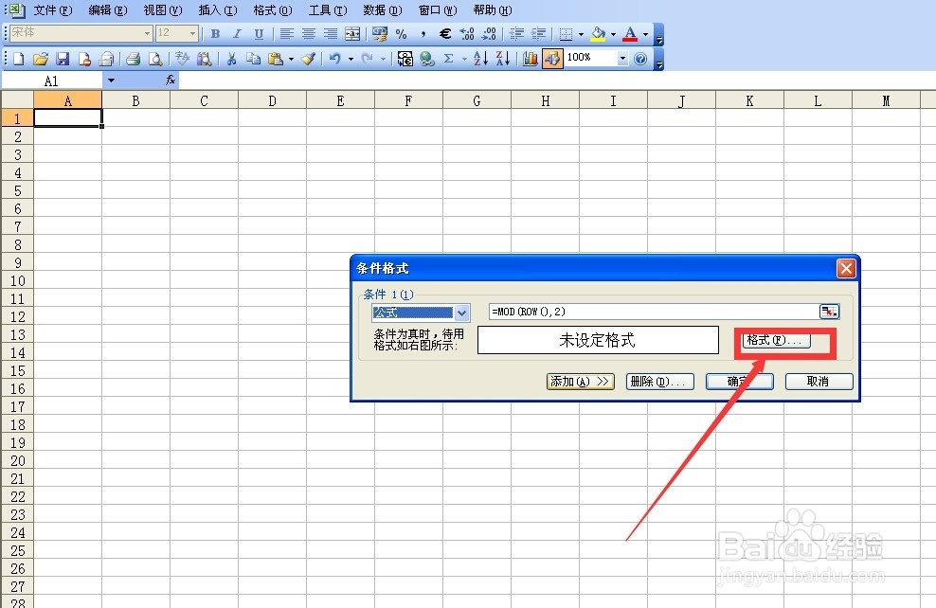The width and height of the screenshot is (936, 608).
Task: Apply percent style
Action: (x=401, y=34)
